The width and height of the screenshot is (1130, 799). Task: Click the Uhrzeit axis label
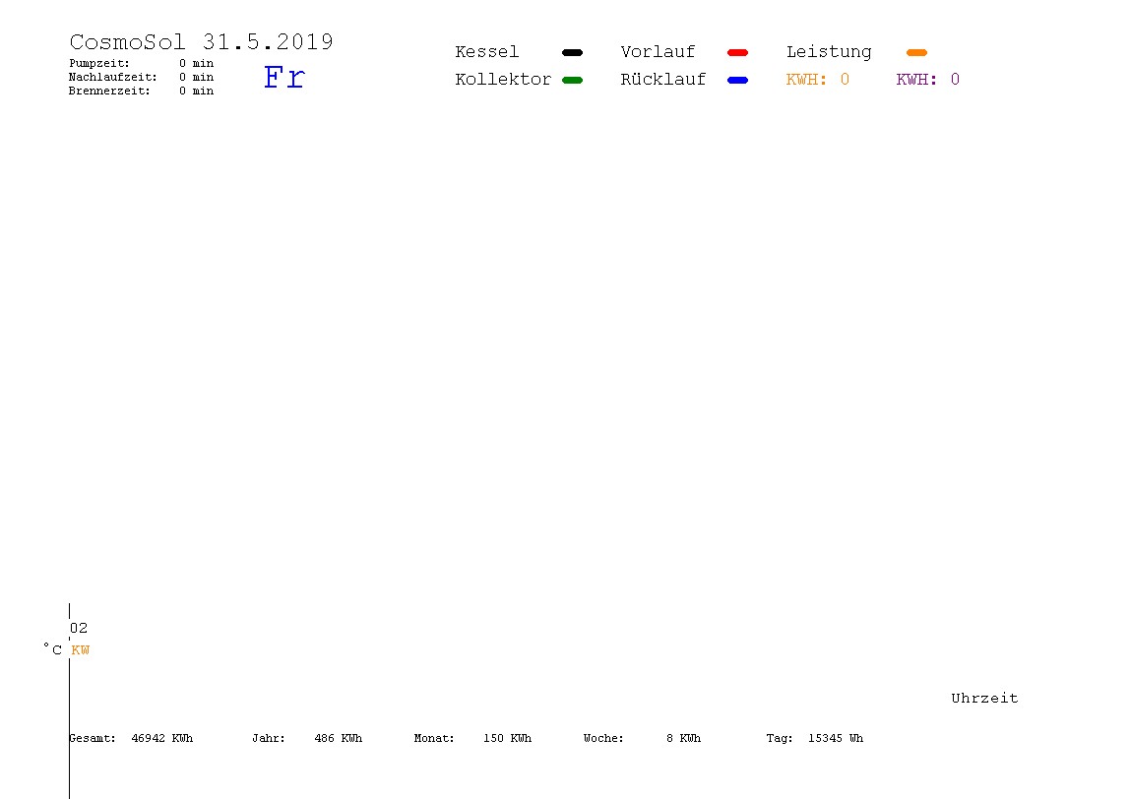984,698
